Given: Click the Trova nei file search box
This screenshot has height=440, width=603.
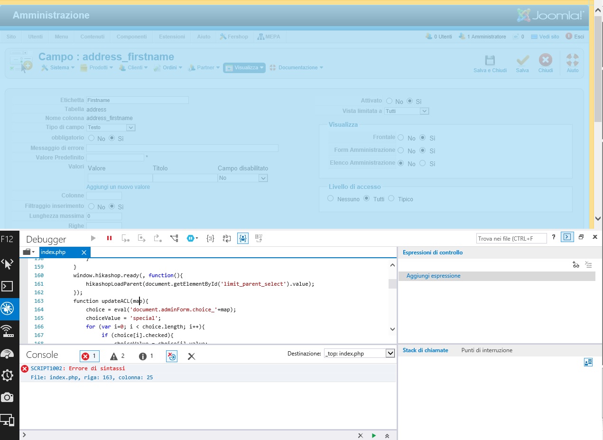Looking at the screenshot, I should (x=511, y=238).
